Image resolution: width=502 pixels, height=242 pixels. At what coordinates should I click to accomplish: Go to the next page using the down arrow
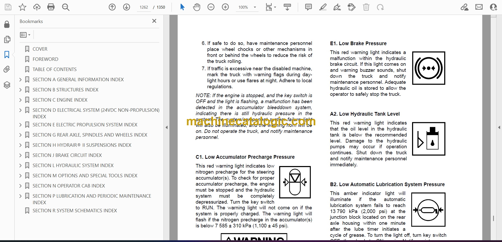click(127, 7)
